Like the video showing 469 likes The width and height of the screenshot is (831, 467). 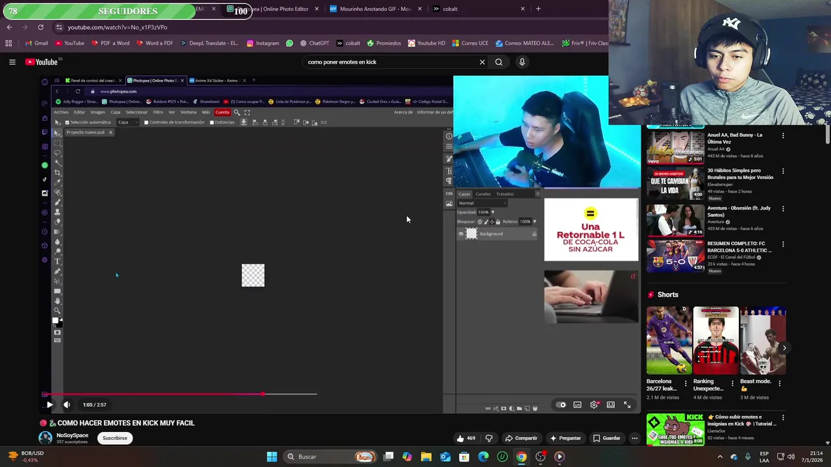pyautogui.click(x=466, y=438)
